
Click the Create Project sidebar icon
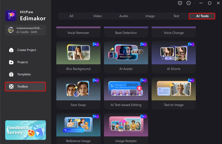[11, 50]
